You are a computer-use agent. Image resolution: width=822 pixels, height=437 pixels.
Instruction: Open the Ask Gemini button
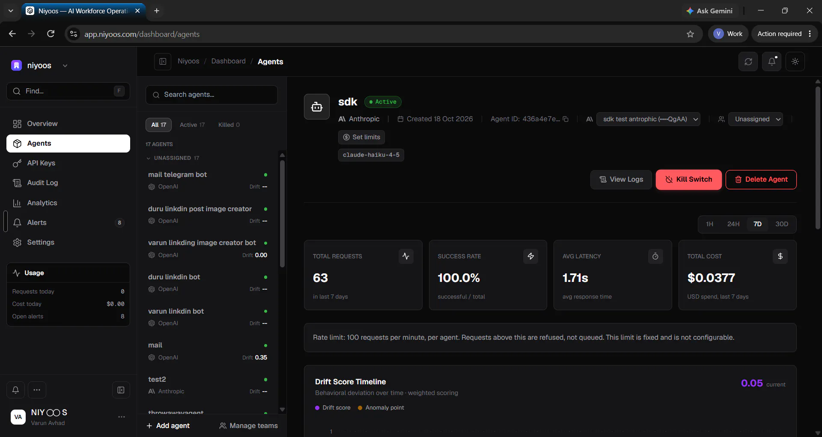click(x=709, y=11)
